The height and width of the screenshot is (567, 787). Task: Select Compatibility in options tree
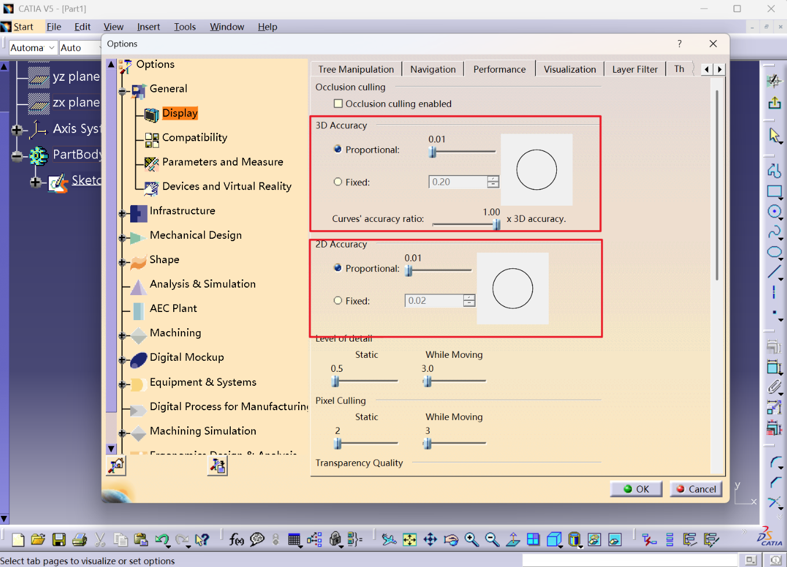tap(195, 138)
